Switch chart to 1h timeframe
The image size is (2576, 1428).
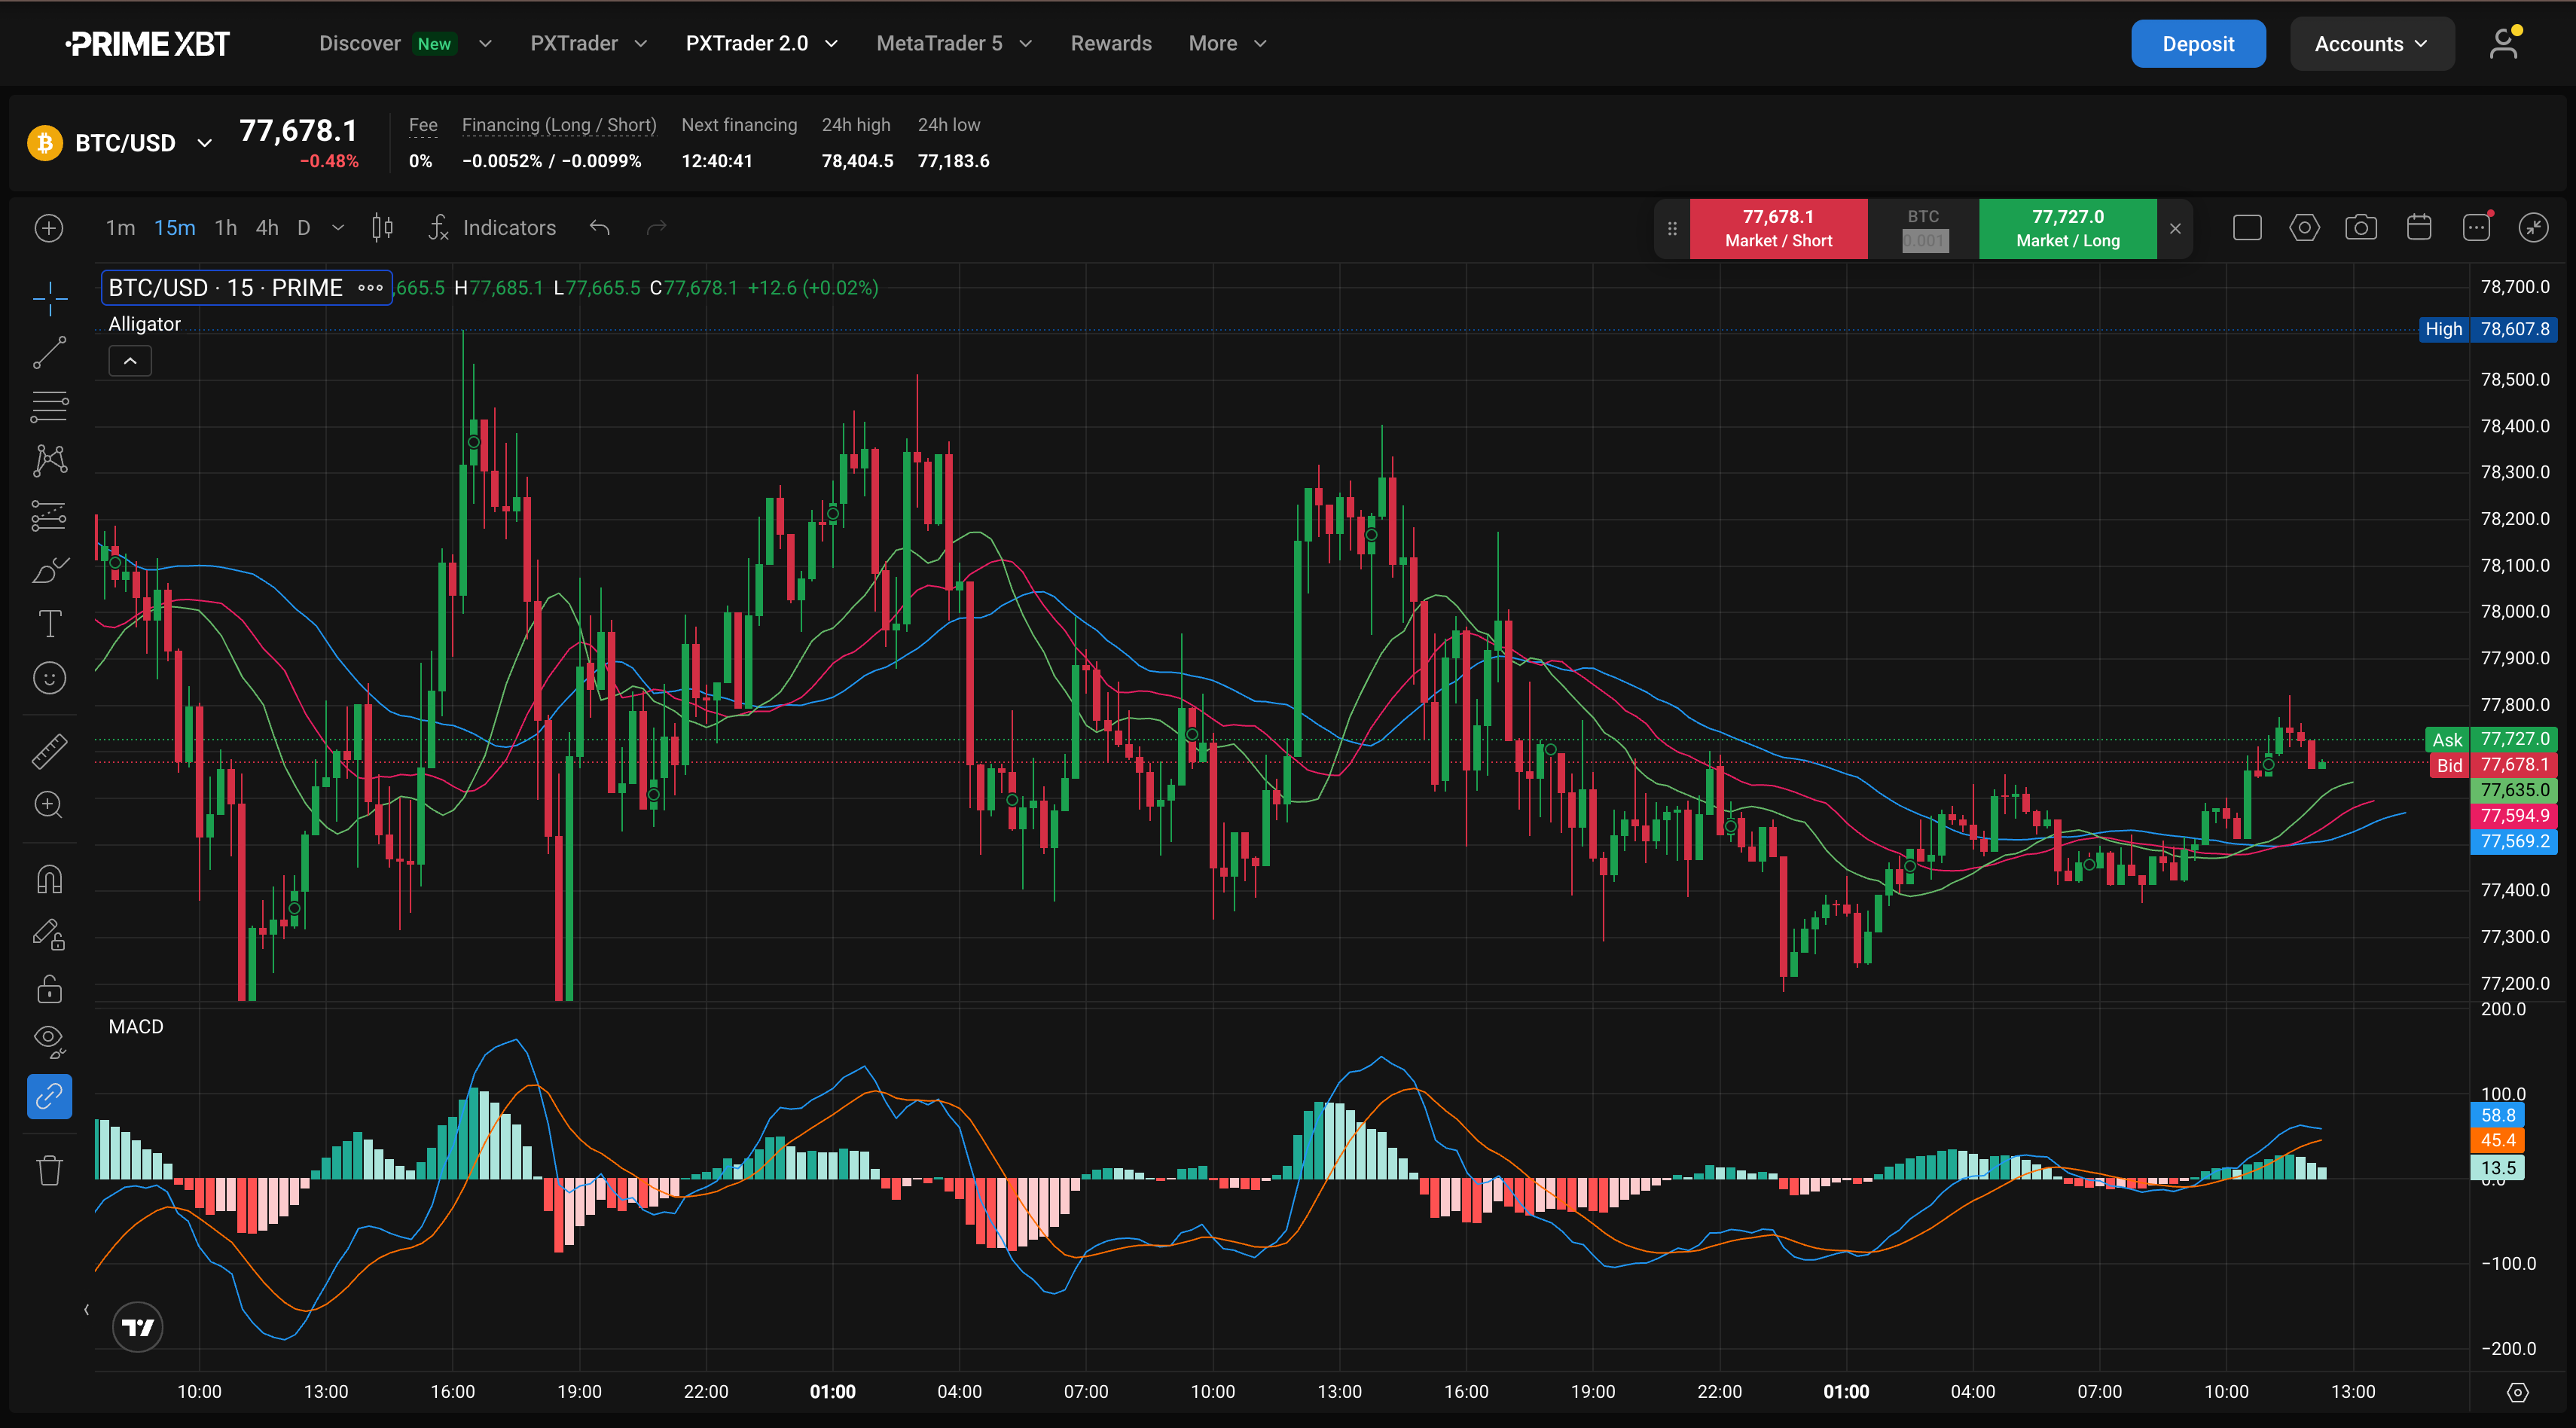tap(226, 228)
